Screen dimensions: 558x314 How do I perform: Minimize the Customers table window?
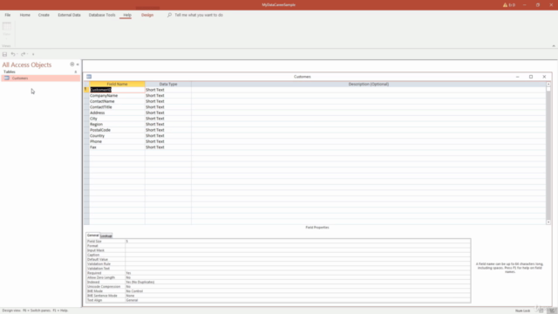tap(517, 77)
